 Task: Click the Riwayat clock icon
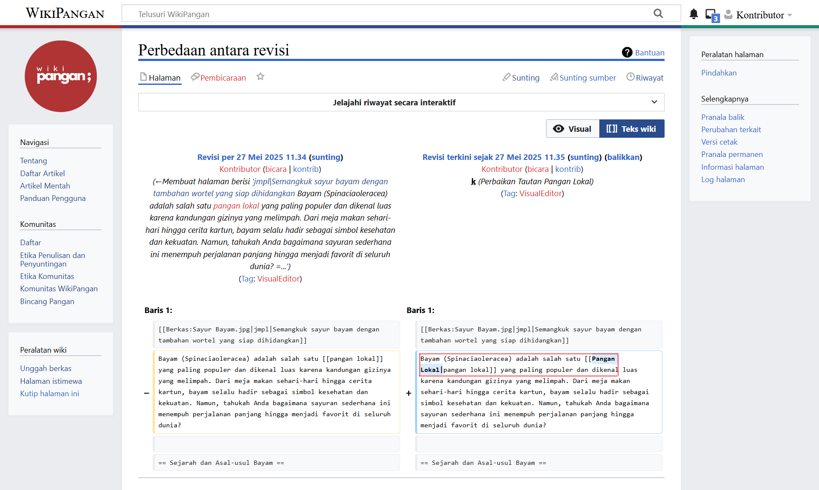(630, 77)
